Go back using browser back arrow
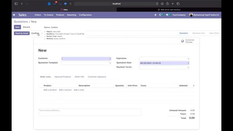 [x=22, y=4]
